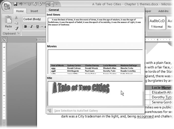This screenshot has width=174, height=129.
Task: Undo the last action
Action: [21, 4]
